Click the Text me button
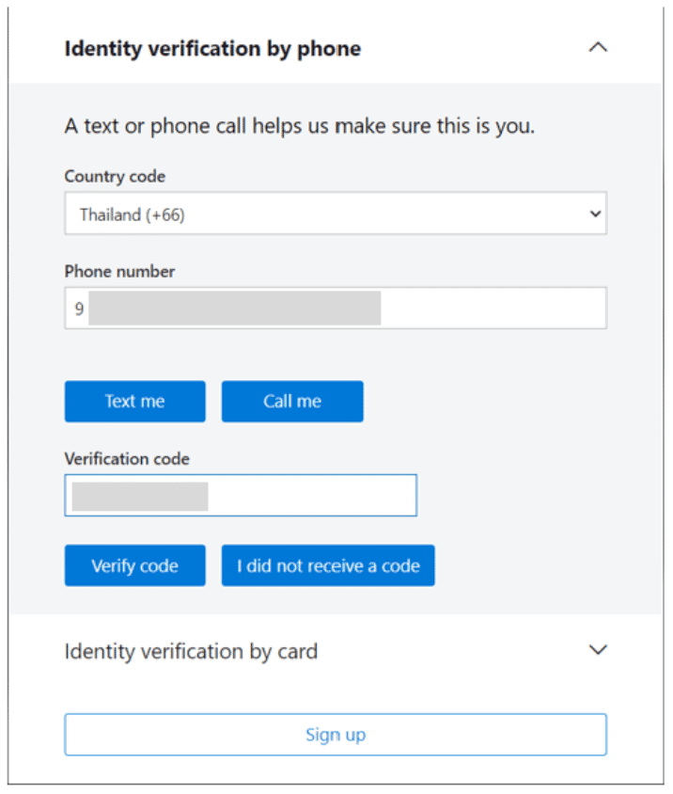The height and width of the screenshot is (794, 673). coord(134,402)
